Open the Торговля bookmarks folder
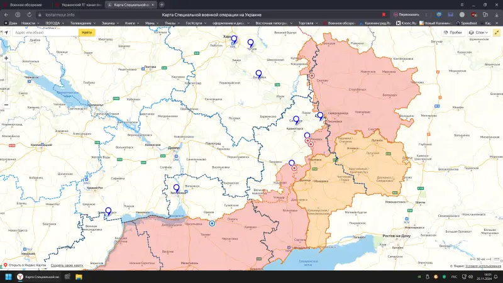Viewport: 503px width, 283px height. [307, 23]
